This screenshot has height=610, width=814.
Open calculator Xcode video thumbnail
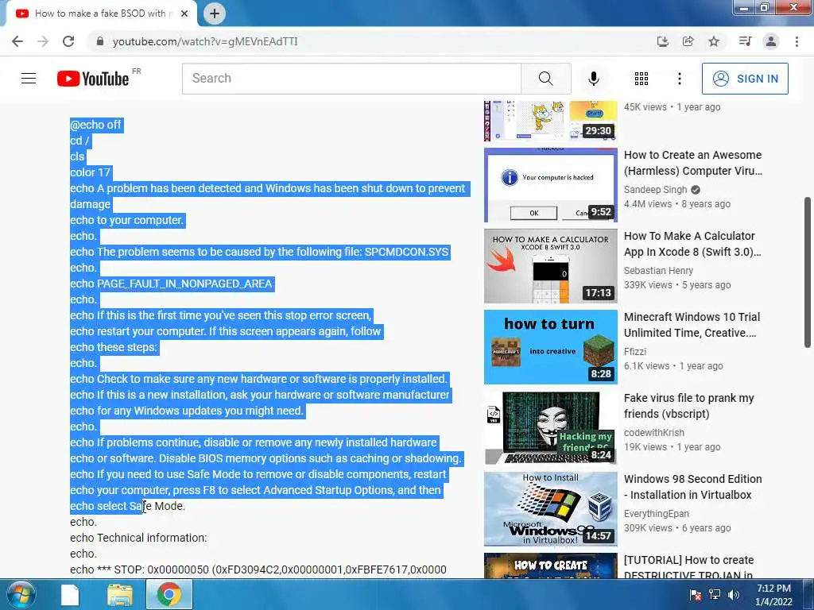(551, 266)
